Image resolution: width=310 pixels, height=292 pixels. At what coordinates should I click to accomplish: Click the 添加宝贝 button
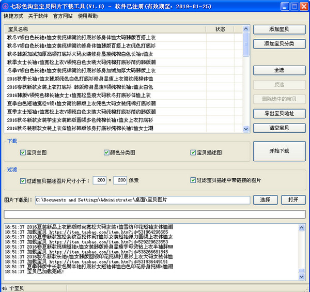pos(279,29)
